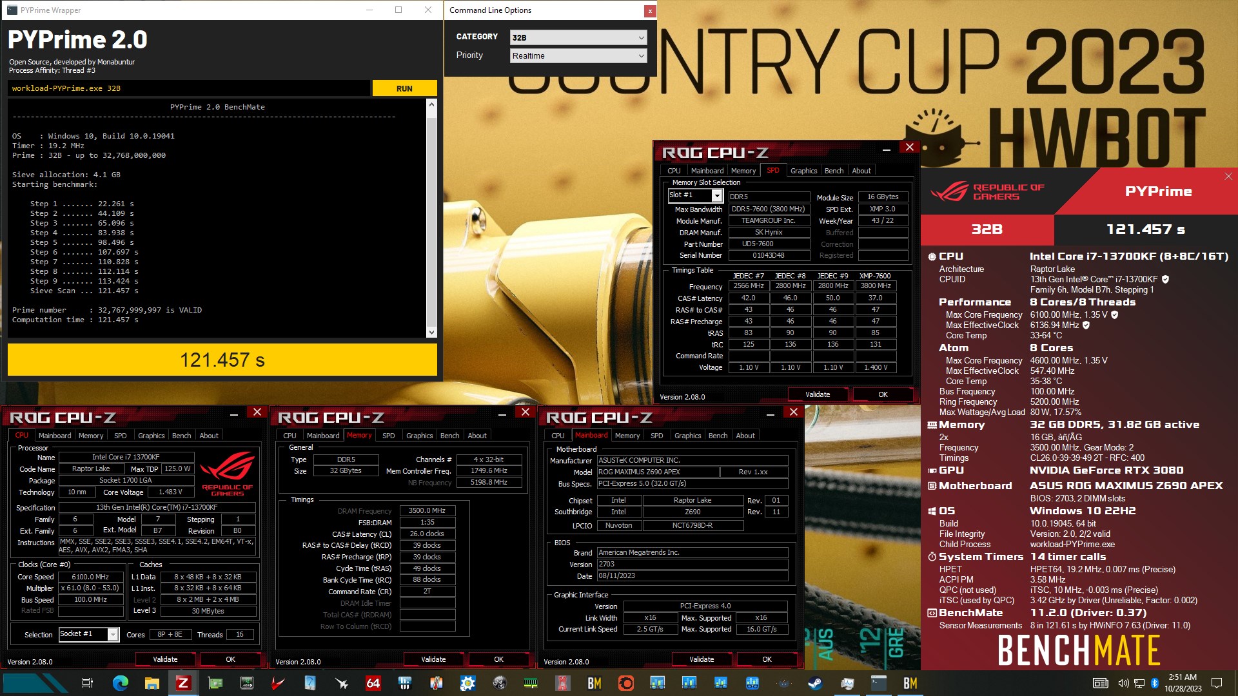The image size is (1238, 696).
Task: Open the red chess rook taskbar icon
Action: (x=562, y=683)
